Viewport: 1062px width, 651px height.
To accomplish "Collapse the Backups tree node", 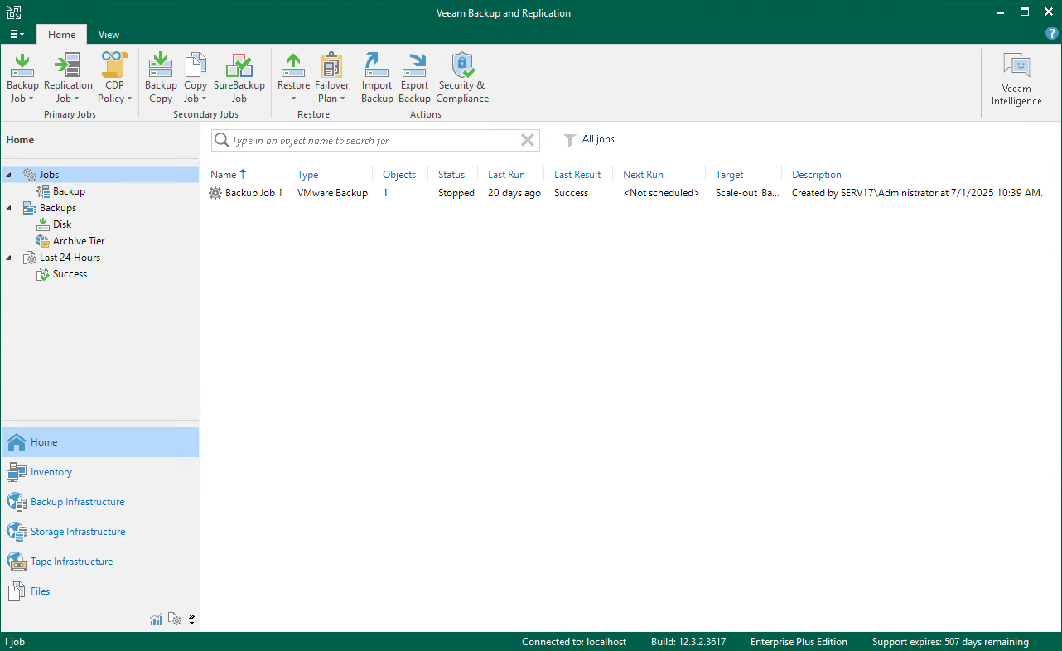I will (x=8, y=208).
